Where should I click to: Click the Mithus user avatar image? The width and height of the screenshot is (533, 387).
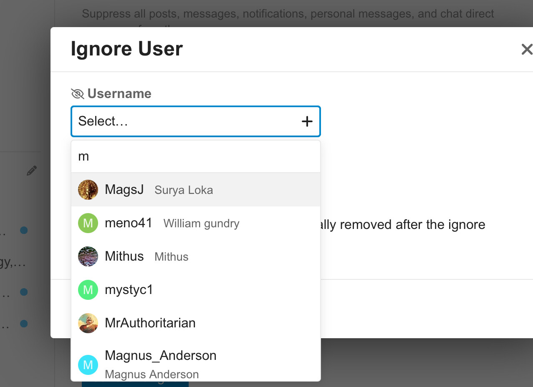(x=88, y=256)
